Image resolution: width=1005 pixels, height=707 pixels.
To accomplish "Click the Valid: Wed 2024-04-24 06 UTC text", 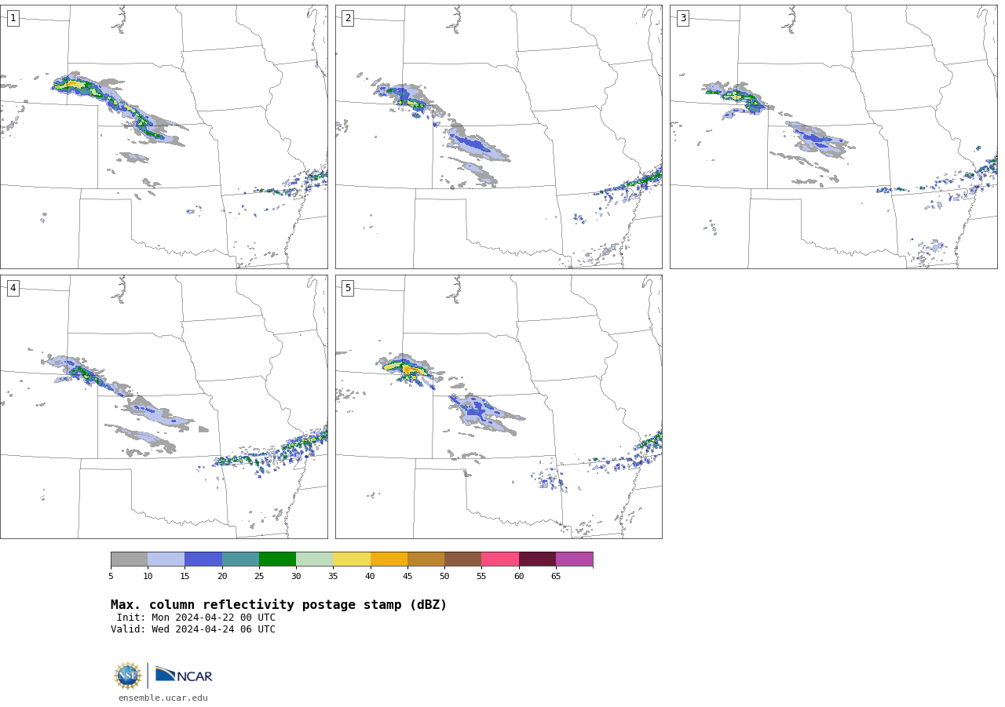I will (x=193, y=629).
